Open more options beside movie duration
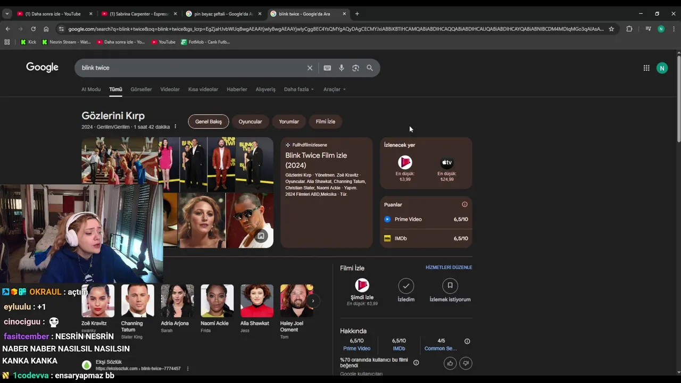Screen dimensions: 681x383 (175, 127)
